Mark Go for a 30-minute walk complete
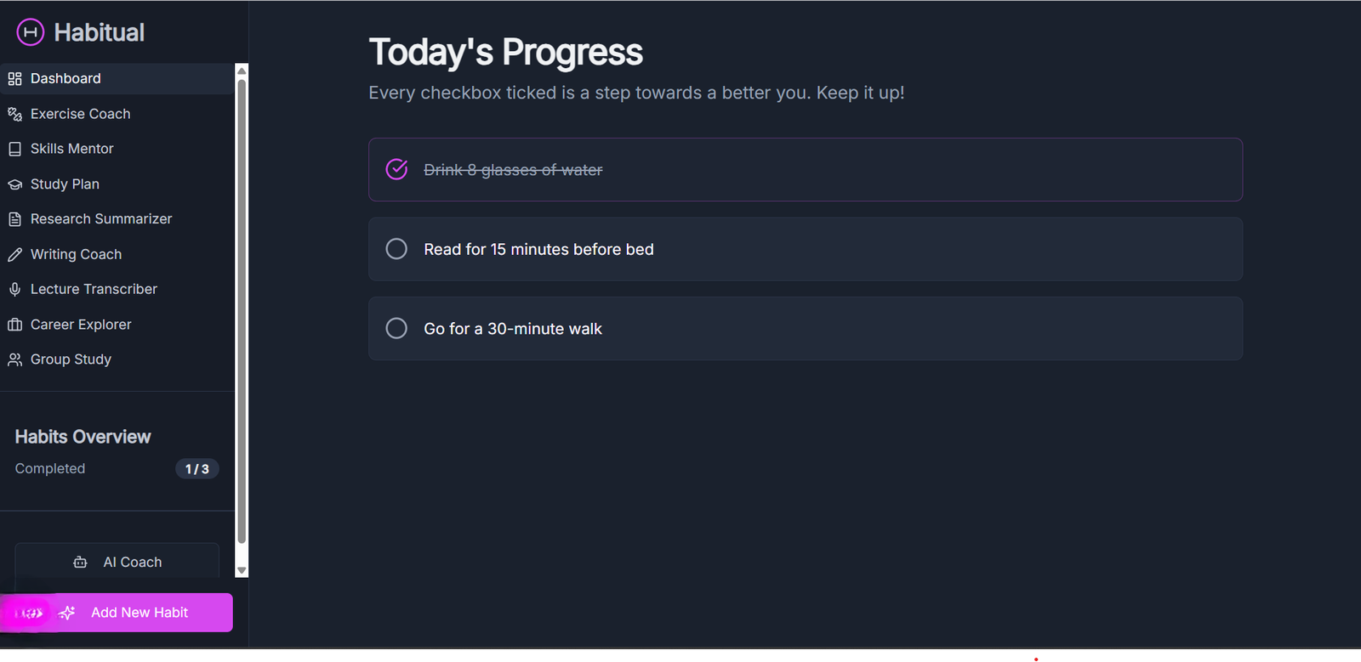Viewport: 1361px width, 662px height. coord(396,329)
